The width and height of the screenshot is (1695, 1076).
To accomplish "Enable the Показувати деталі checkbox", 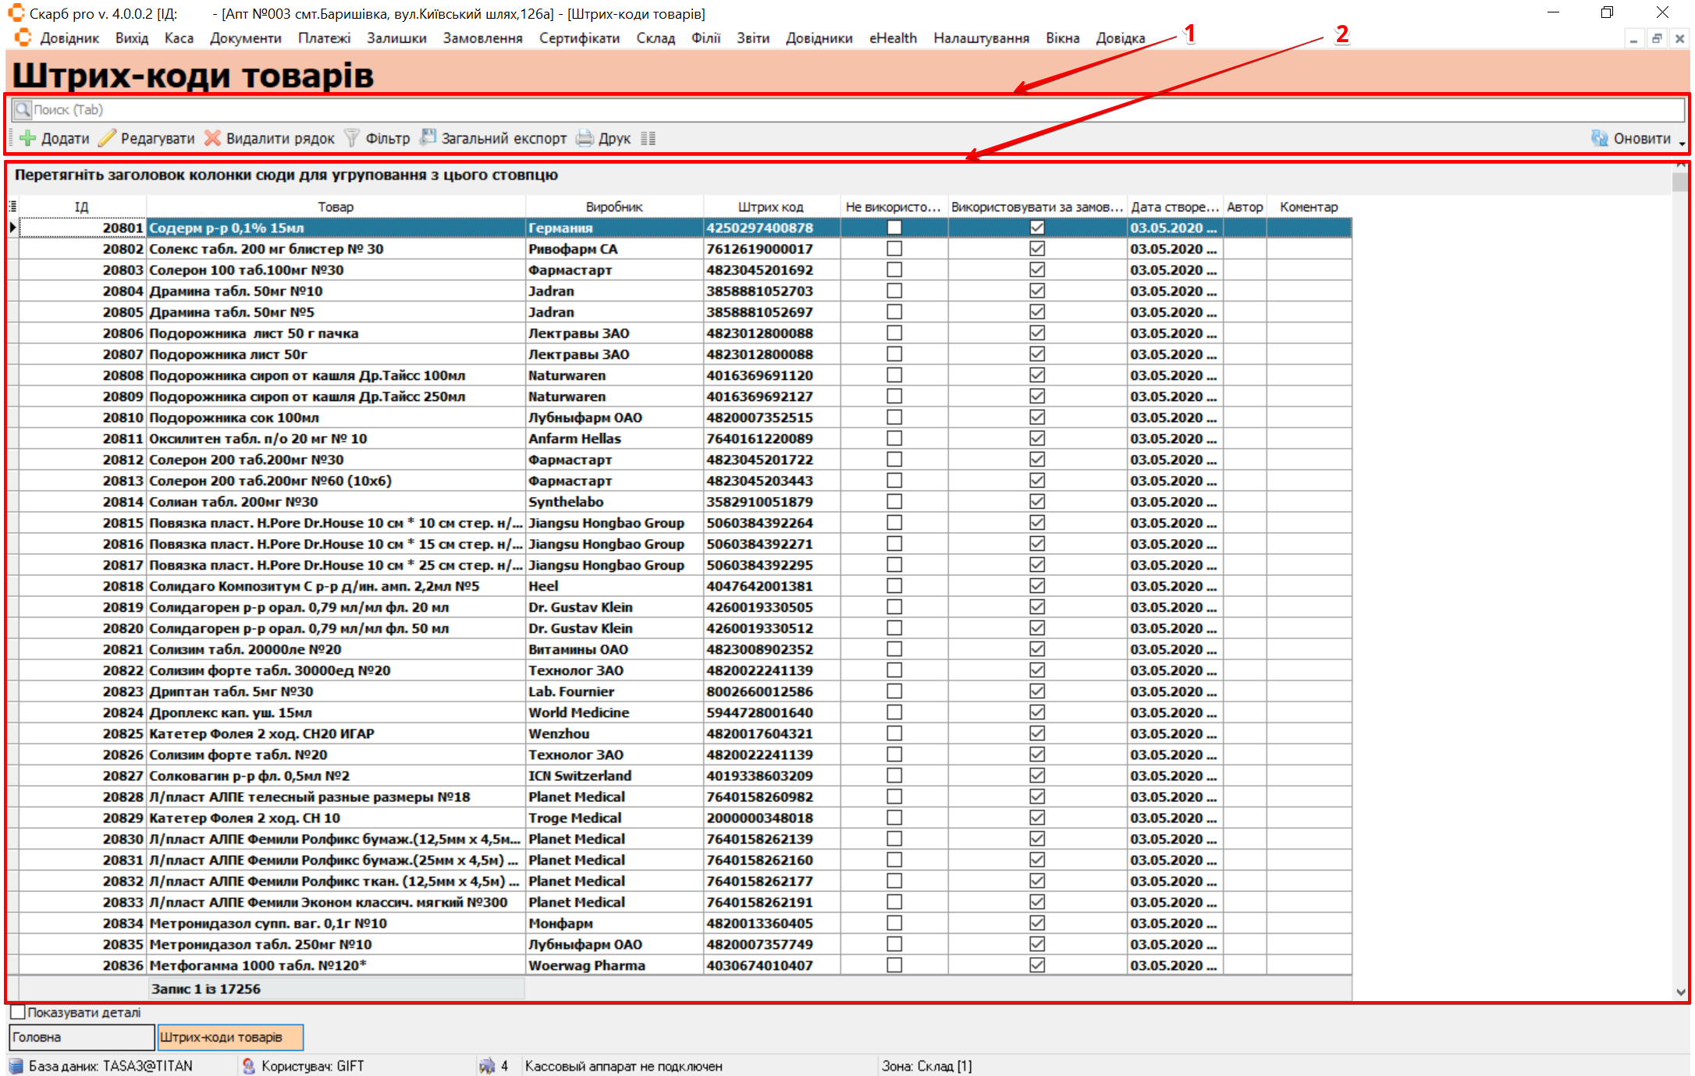I will (18, 1012).
